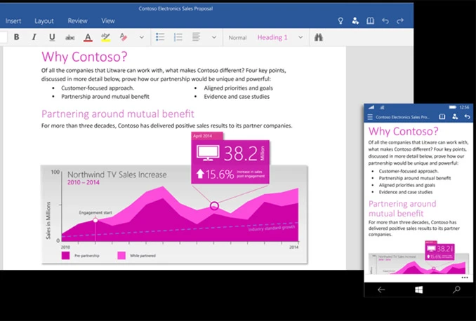Image resolution: width=476 pixels, height=321 pixels.
Task: Click the 'While partnered' legend entry
Action: 136,256
